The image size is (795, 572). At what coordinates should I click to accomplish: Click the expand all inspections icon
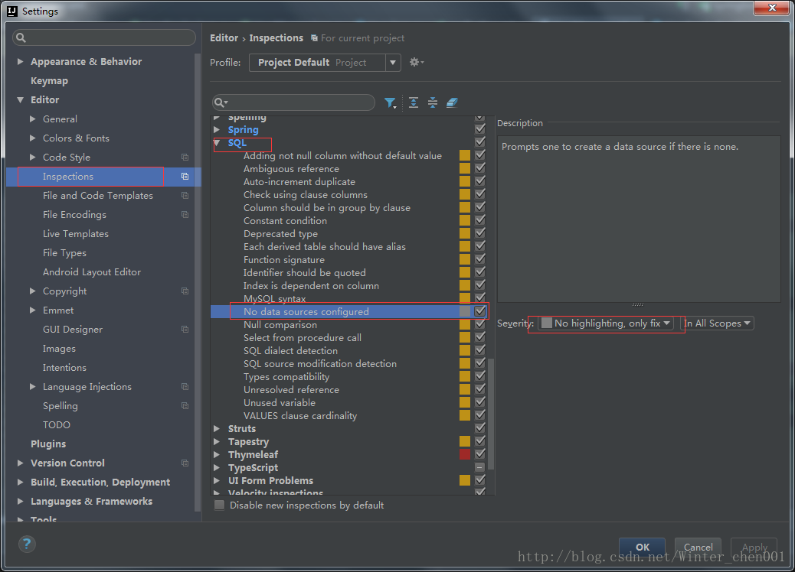click(414, 102)
